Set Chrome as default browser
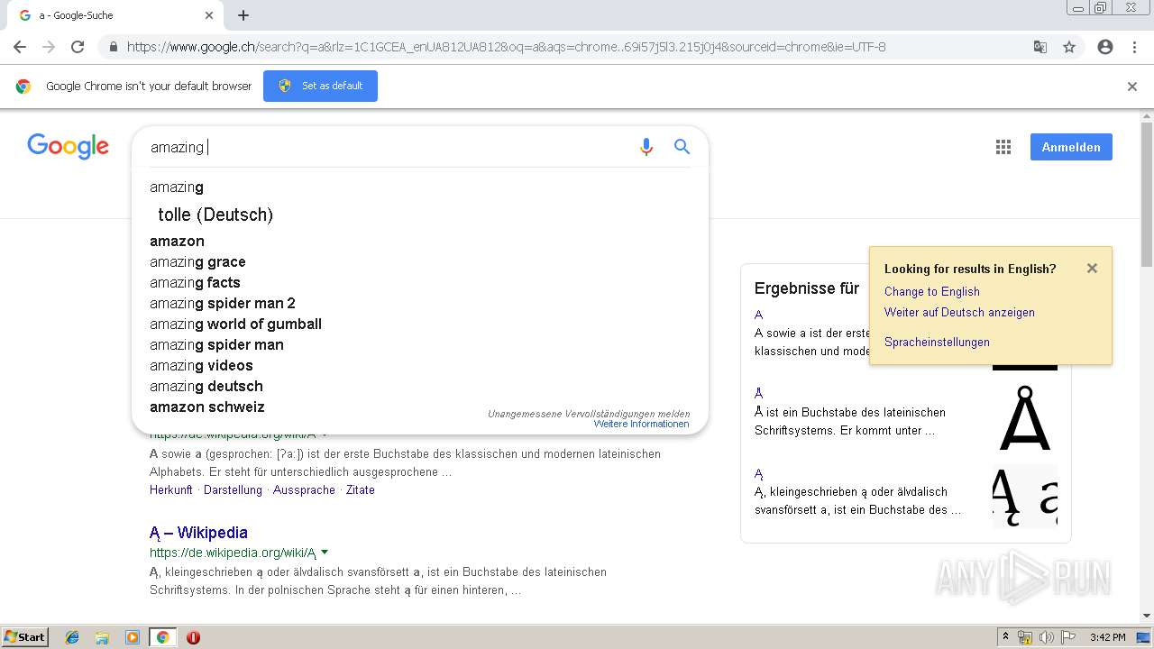 [320, 86]
